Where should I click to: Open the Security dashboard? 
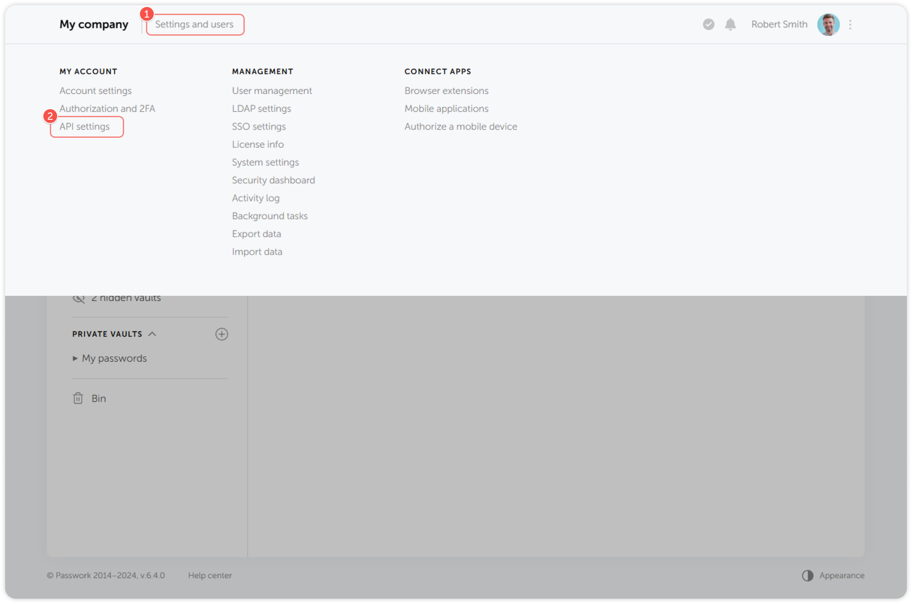[273, 180]
